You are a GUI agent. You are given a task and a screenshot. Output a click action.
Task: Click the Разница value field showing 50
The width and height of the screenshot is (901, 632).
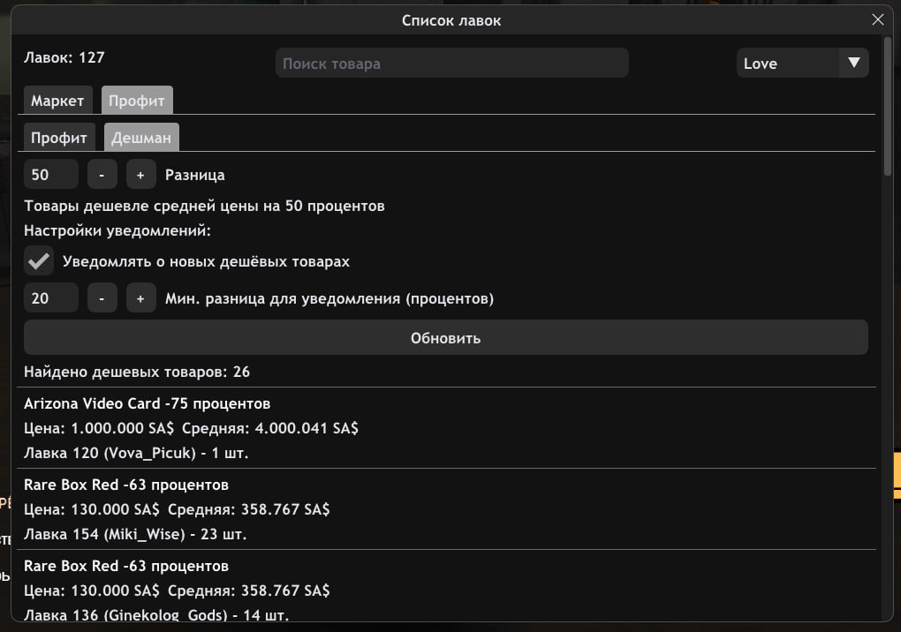pyautogui.click(x=51, y=175)
